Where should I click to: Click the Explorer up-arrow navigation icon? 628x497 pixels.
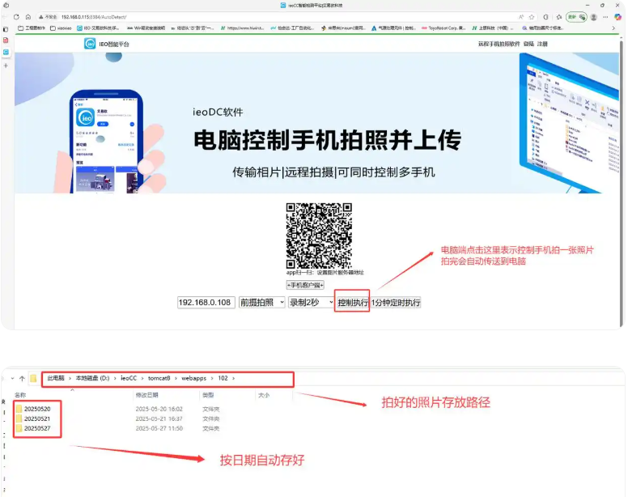[22, 378]
